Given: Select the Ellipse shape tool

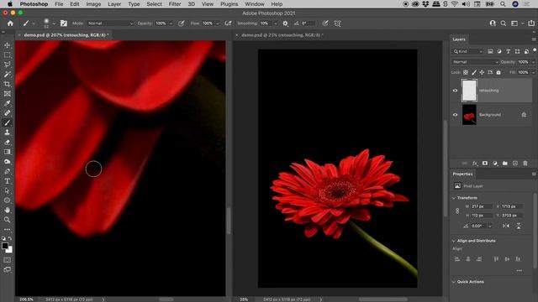Looking at the screenshot, I should point(7,200).
